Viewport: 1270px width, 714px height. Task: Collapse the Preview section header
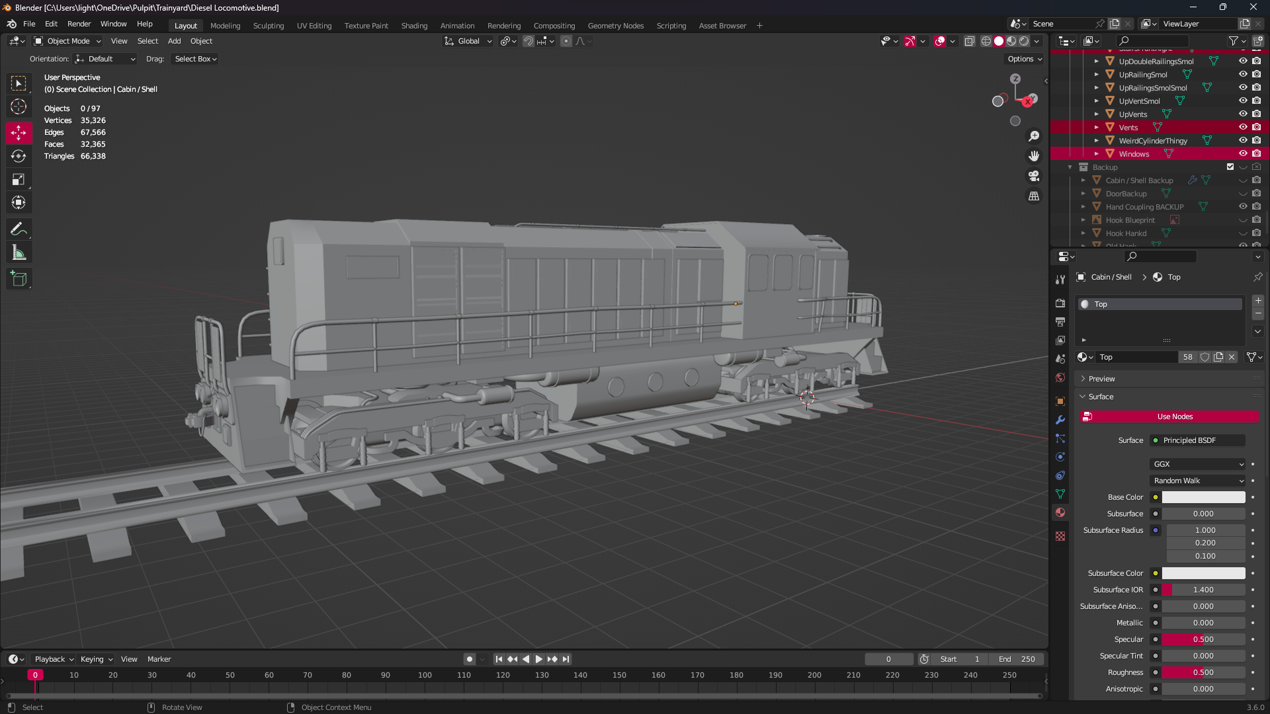pos(1100,378)
